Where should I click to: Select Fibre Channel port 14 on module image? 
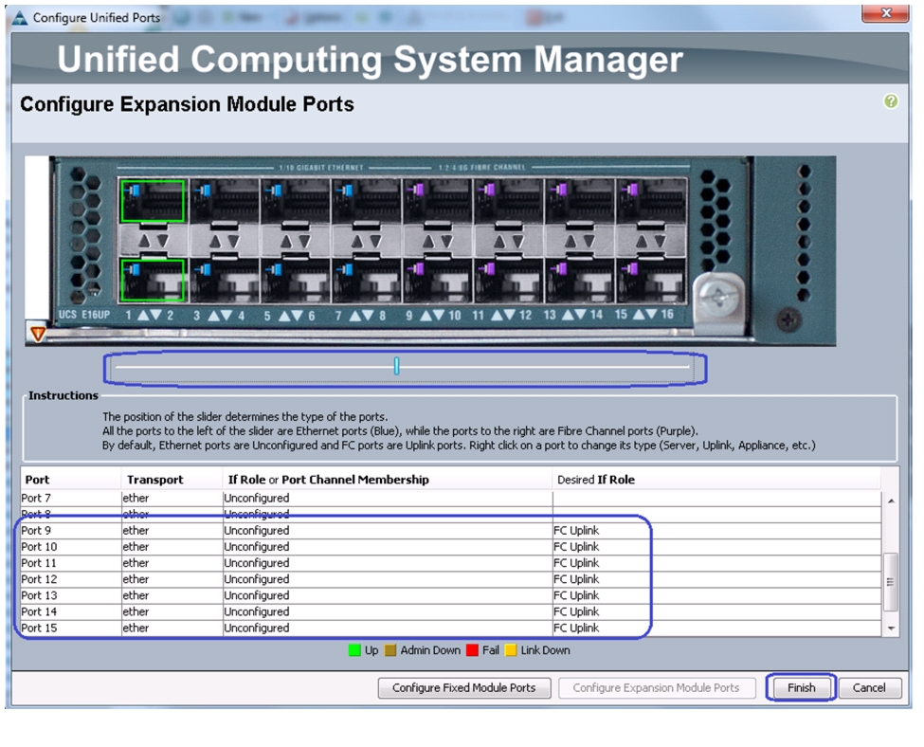pyautogui.click(x=579, y=281)
